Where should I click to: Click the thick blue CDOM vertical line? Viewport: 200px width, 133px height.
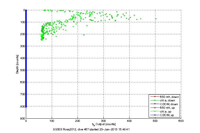(x=26, y=59)
